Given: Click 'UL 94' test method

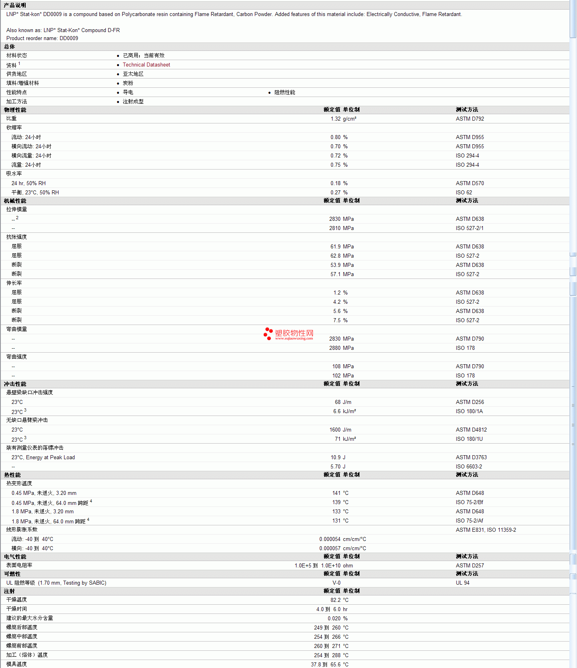Looking at the screenshot, I should pyautogui.click(x=462, y=583).
